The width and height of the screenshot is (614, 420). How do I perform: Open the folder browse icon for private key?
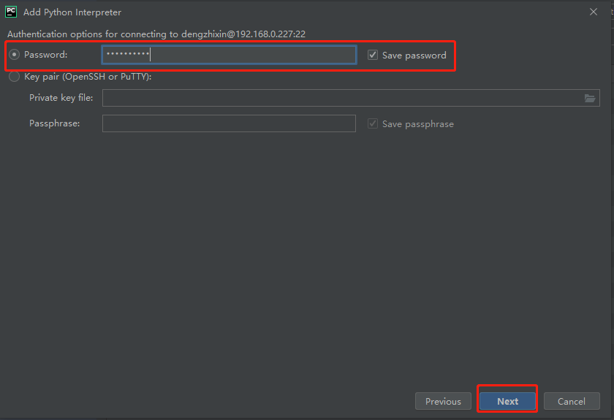pos(591,99)
